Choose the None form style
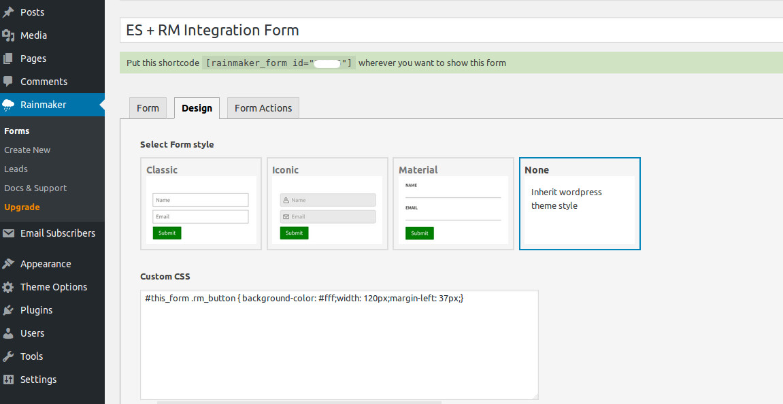Image resolution: width=783 pixels, height=404 pixels. click(x=580, y=204)
